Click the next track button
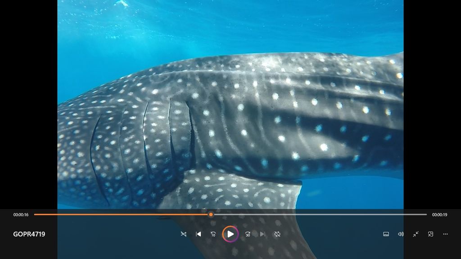Viewport: 461px width, 259px height. click(262, 234)
